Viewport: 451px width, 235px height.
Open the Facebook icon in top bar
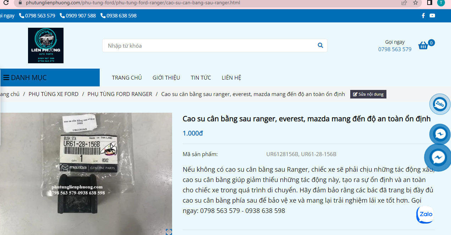tap(423, 16)
